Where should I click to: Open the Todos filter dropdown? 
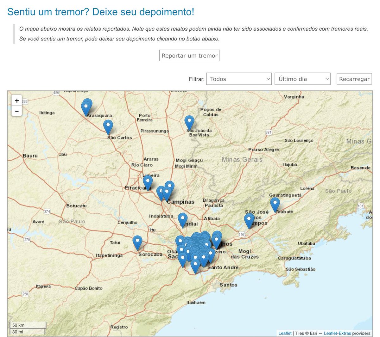coord(238,79)
